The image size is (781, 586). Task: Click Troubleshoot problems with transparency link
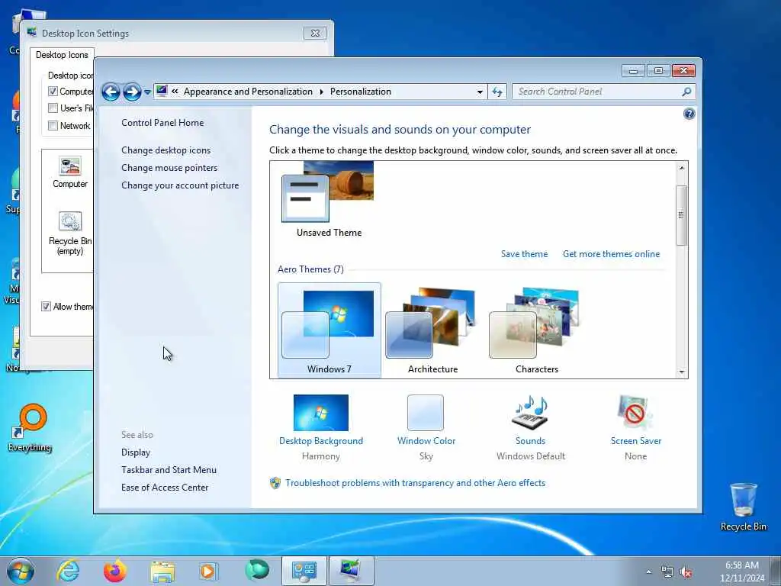pyautogui.click(x=416, y=483)
